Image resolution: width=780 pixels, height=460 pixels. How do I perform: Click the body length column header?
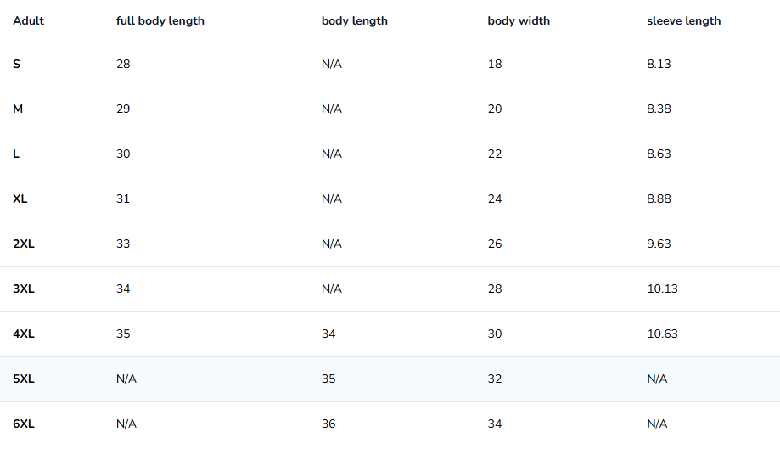point(354,21)
